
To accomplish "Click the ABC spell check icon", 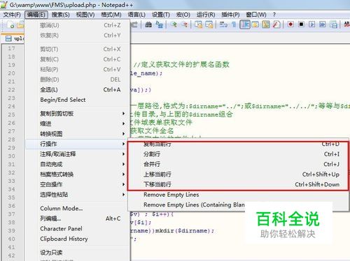I will pyautogui.click(x=347, y=24).
